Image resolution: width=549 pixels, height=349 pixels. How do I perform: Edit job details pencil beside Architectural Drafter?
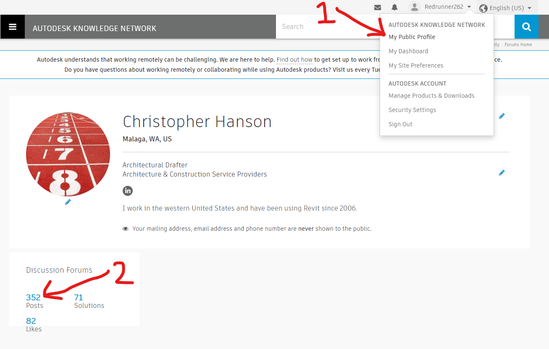(502, 172)
